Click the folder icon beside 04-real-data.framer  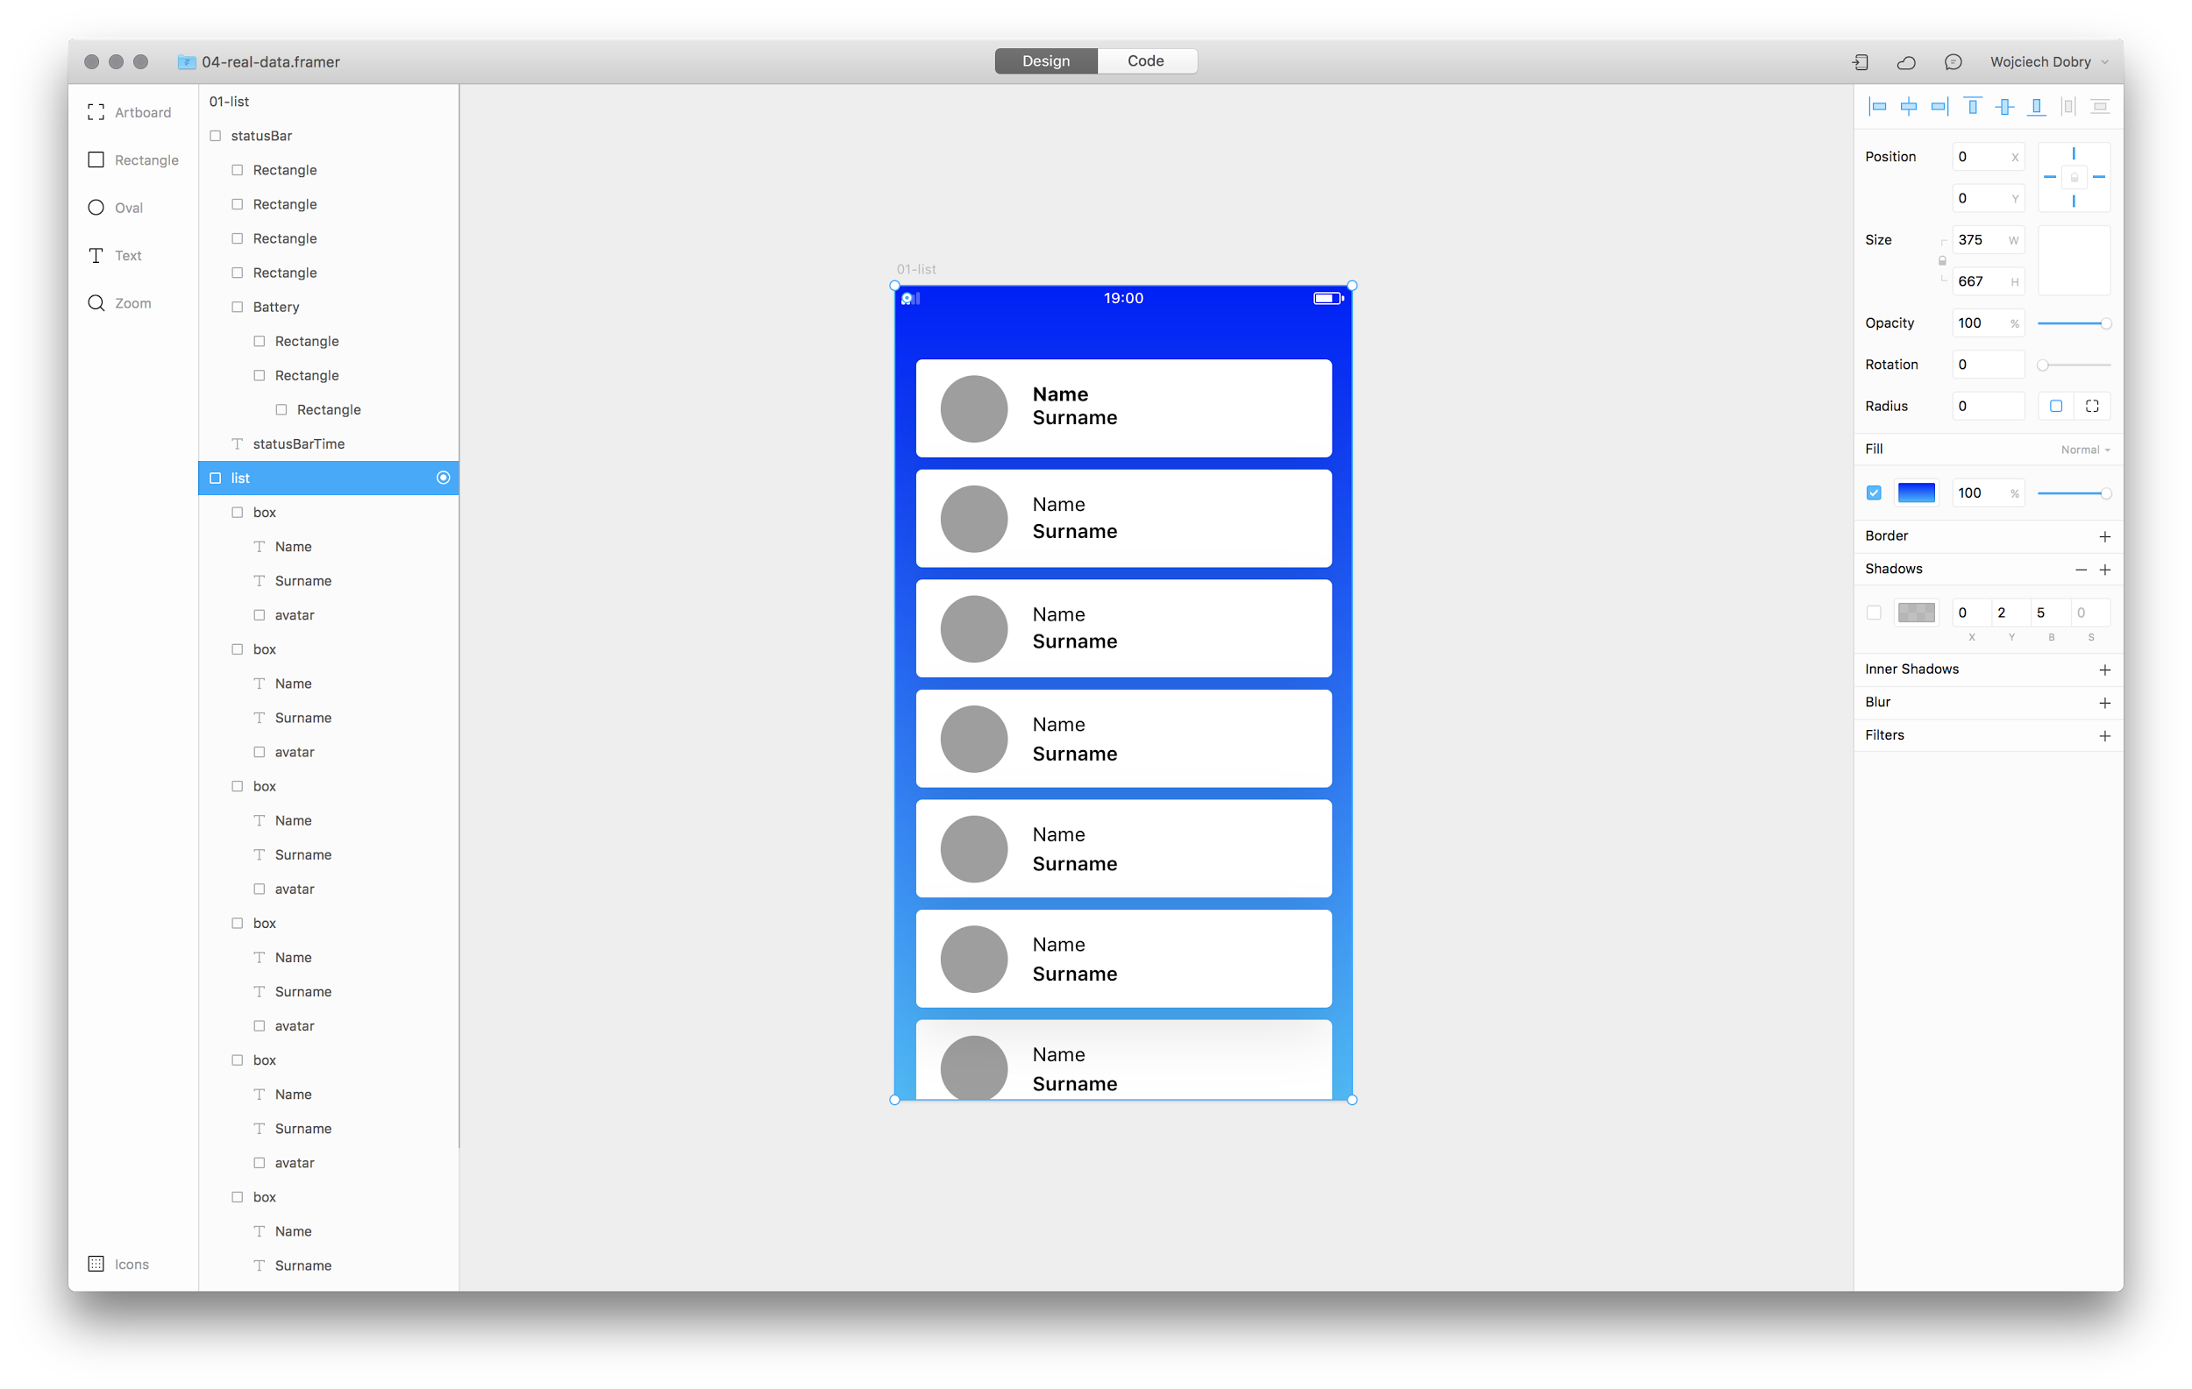pyautogui.click(x=187, y=62)
